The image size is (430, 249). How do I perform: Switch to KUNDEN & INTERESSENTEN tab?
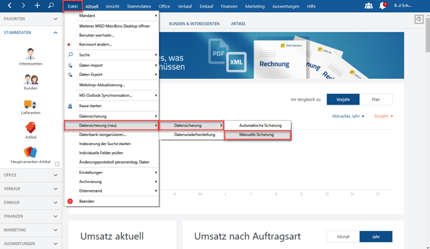(x=194, y=24)
